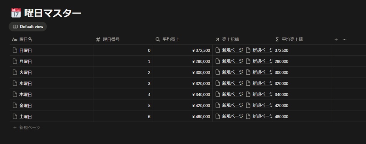Open the 平均売上 rollup column header
This screenshot has height=144, width=366.
(x=183, y=39)
